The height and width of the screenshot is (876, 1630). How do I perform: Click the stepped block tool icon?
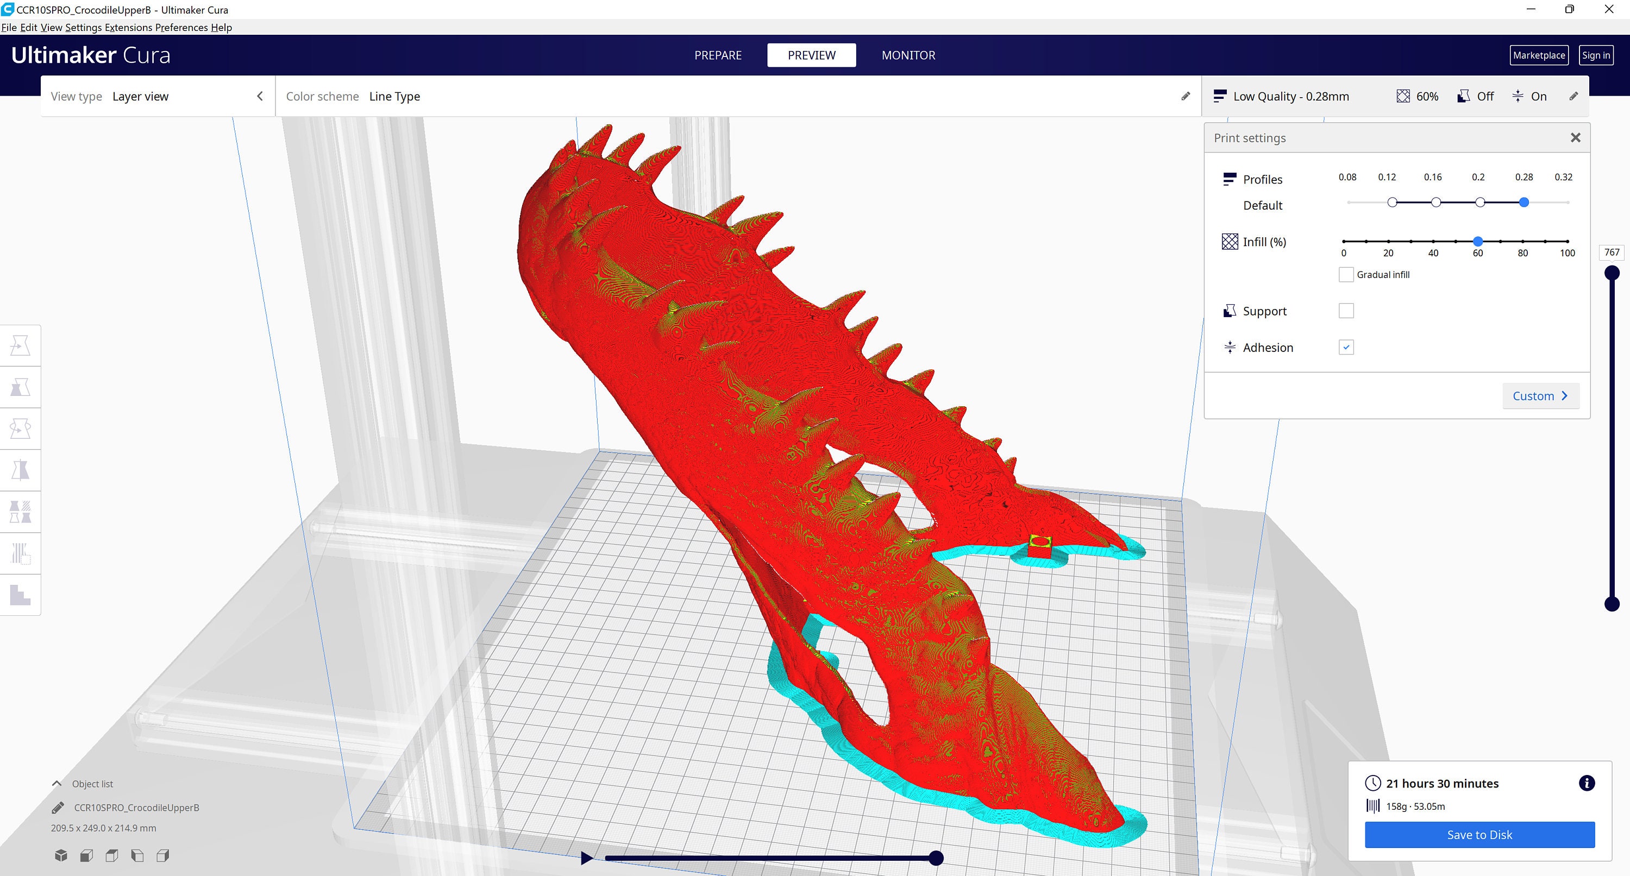pos(20,595)
